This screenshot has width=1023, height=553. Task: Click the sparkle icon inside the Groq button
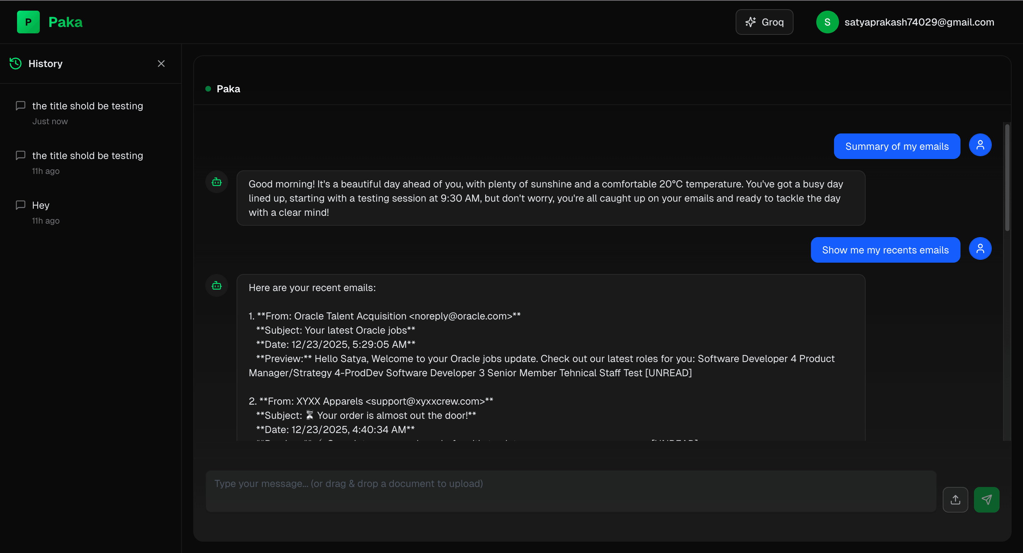751,22
